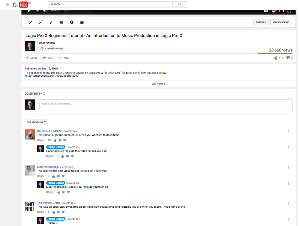Open options menu for 'Thanks :)' reply
The width and height of the screenshot is (300, 226).
tap(288, 219)
